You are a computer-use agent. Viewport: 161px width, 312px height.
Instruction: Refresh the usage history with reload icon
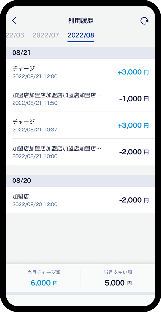pos(145,21)
